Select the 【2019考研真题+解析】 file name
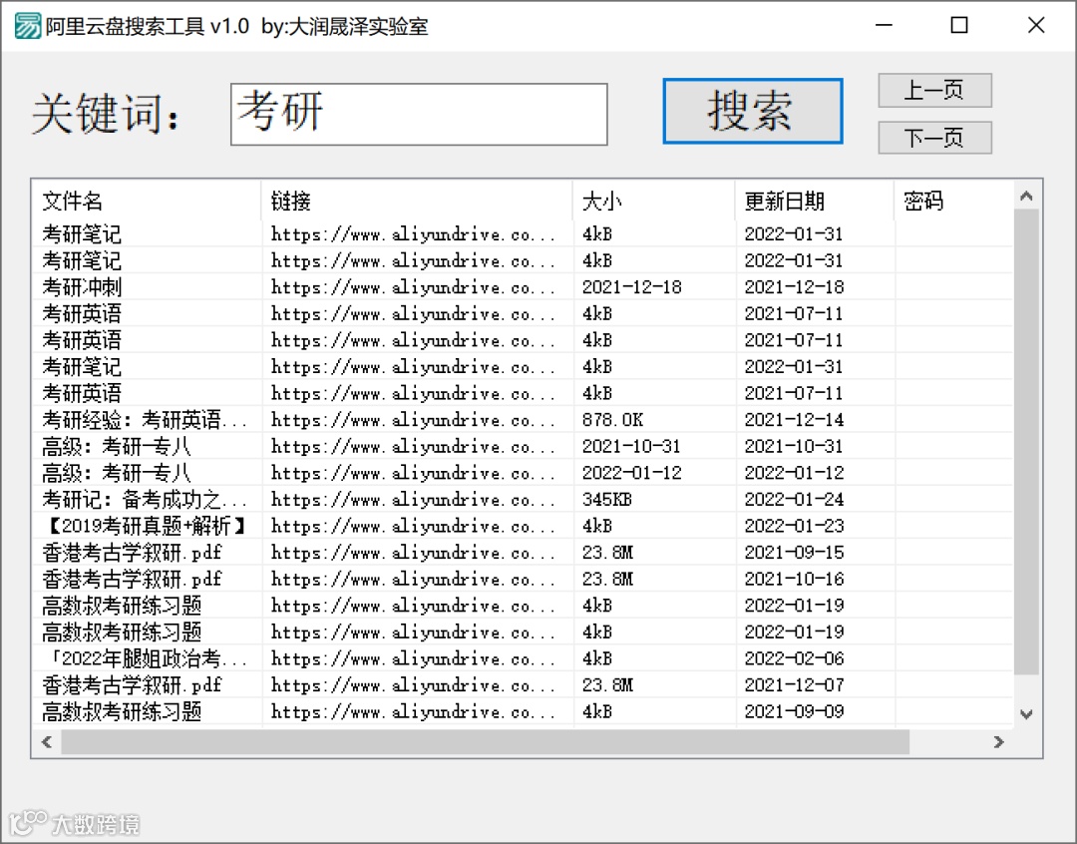 click(145, 527)
